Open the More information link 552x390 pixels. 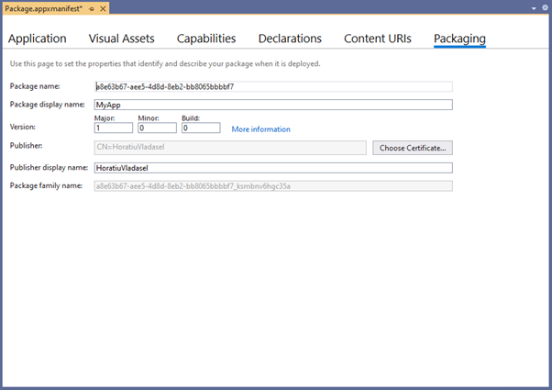[260, 129]
